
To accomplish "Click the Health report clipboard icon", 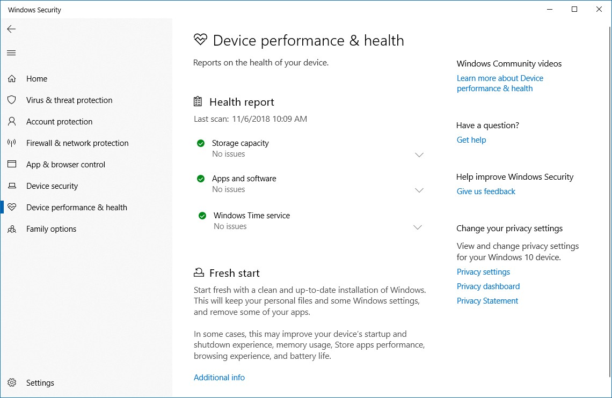I will point(198,101).
